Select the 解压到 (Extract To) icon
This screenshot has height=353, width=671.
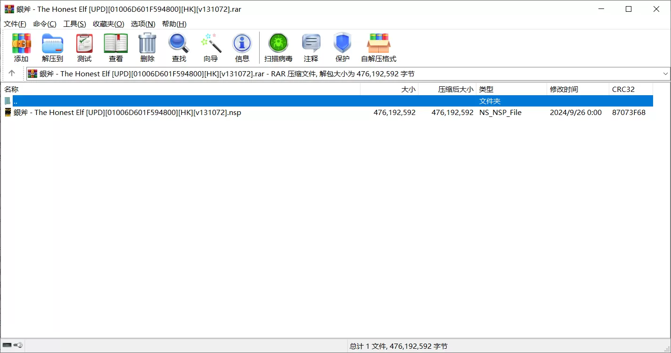coord(52,46)
